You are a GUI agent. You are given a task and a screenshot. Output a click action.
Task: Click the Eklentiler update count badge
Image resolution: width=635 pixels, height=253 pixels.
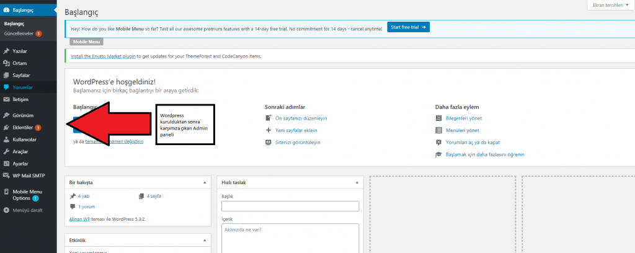[x=38, y=128]
